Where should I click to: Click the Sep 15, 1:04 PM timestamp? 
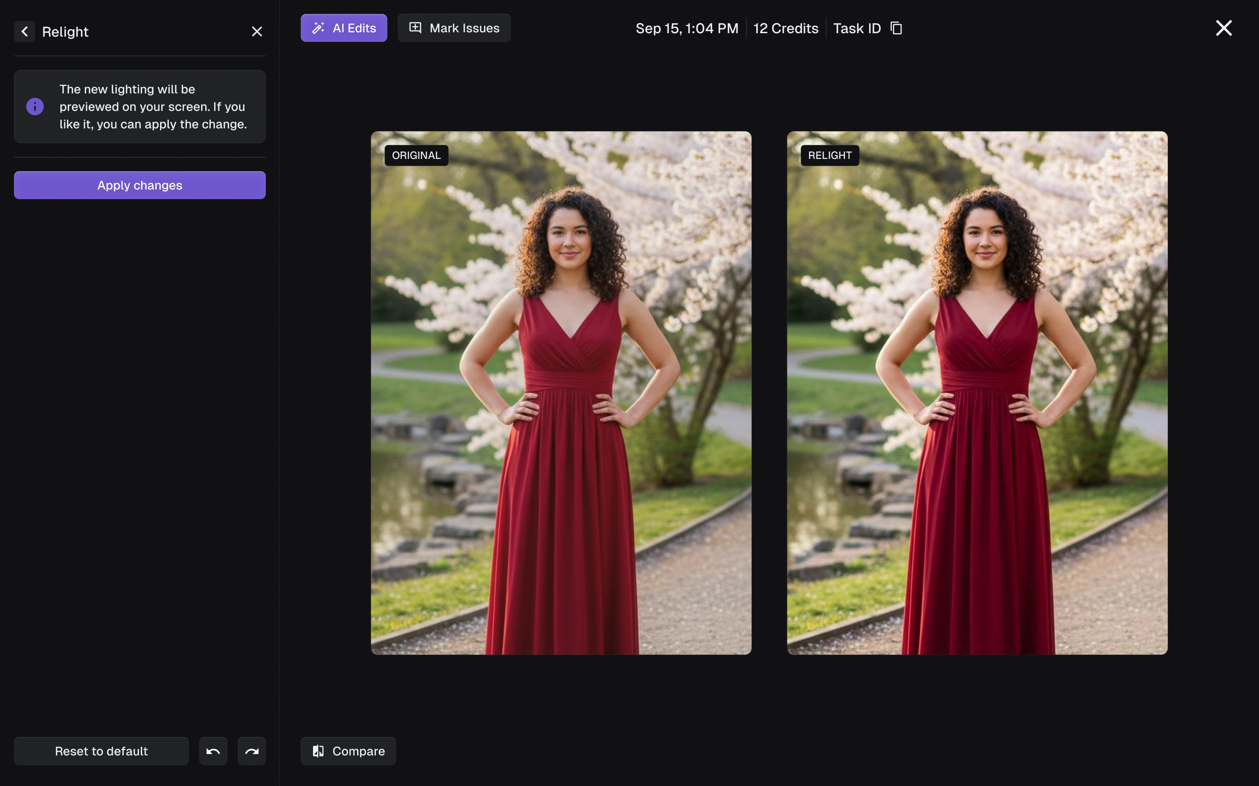[x=687, y=28]
